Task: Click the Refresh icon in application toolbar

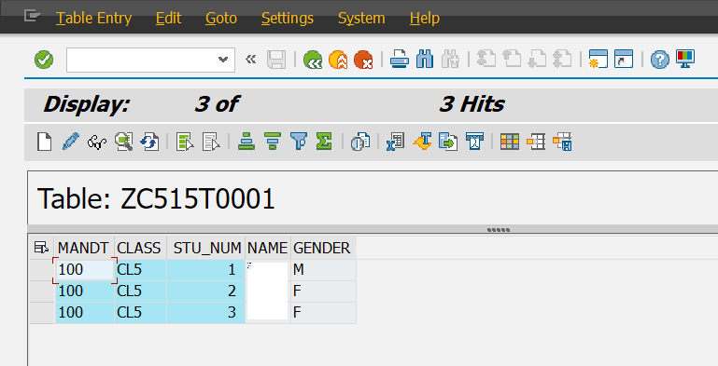Action: [149, 142]
